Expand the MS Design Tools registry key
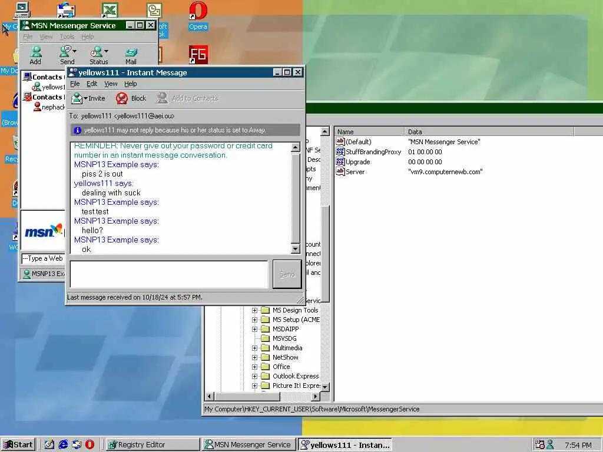 click(x=254, y=310)
